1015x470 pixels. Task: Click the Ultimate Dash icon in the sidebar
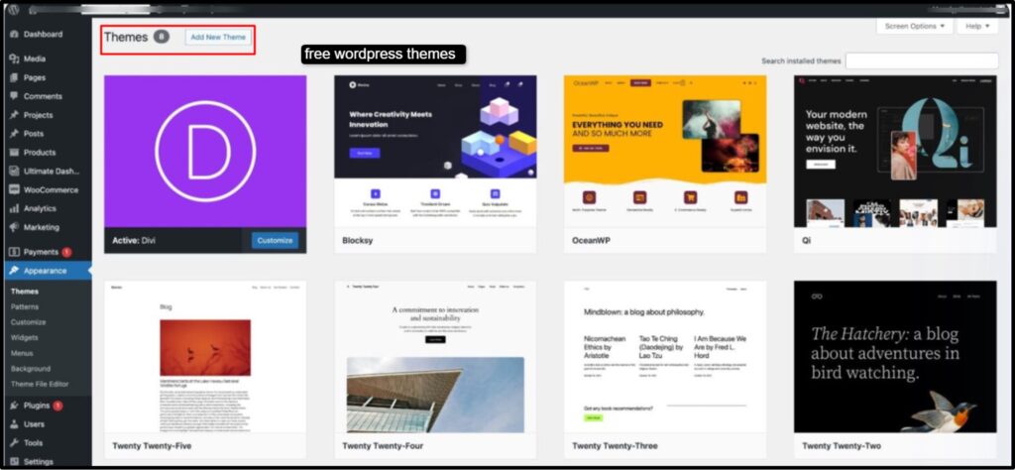pos(14,171)
